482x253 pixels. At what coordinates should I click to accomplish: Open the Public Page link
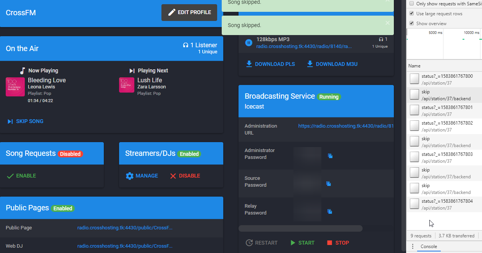pyautogui.click(x=125, y=228)
